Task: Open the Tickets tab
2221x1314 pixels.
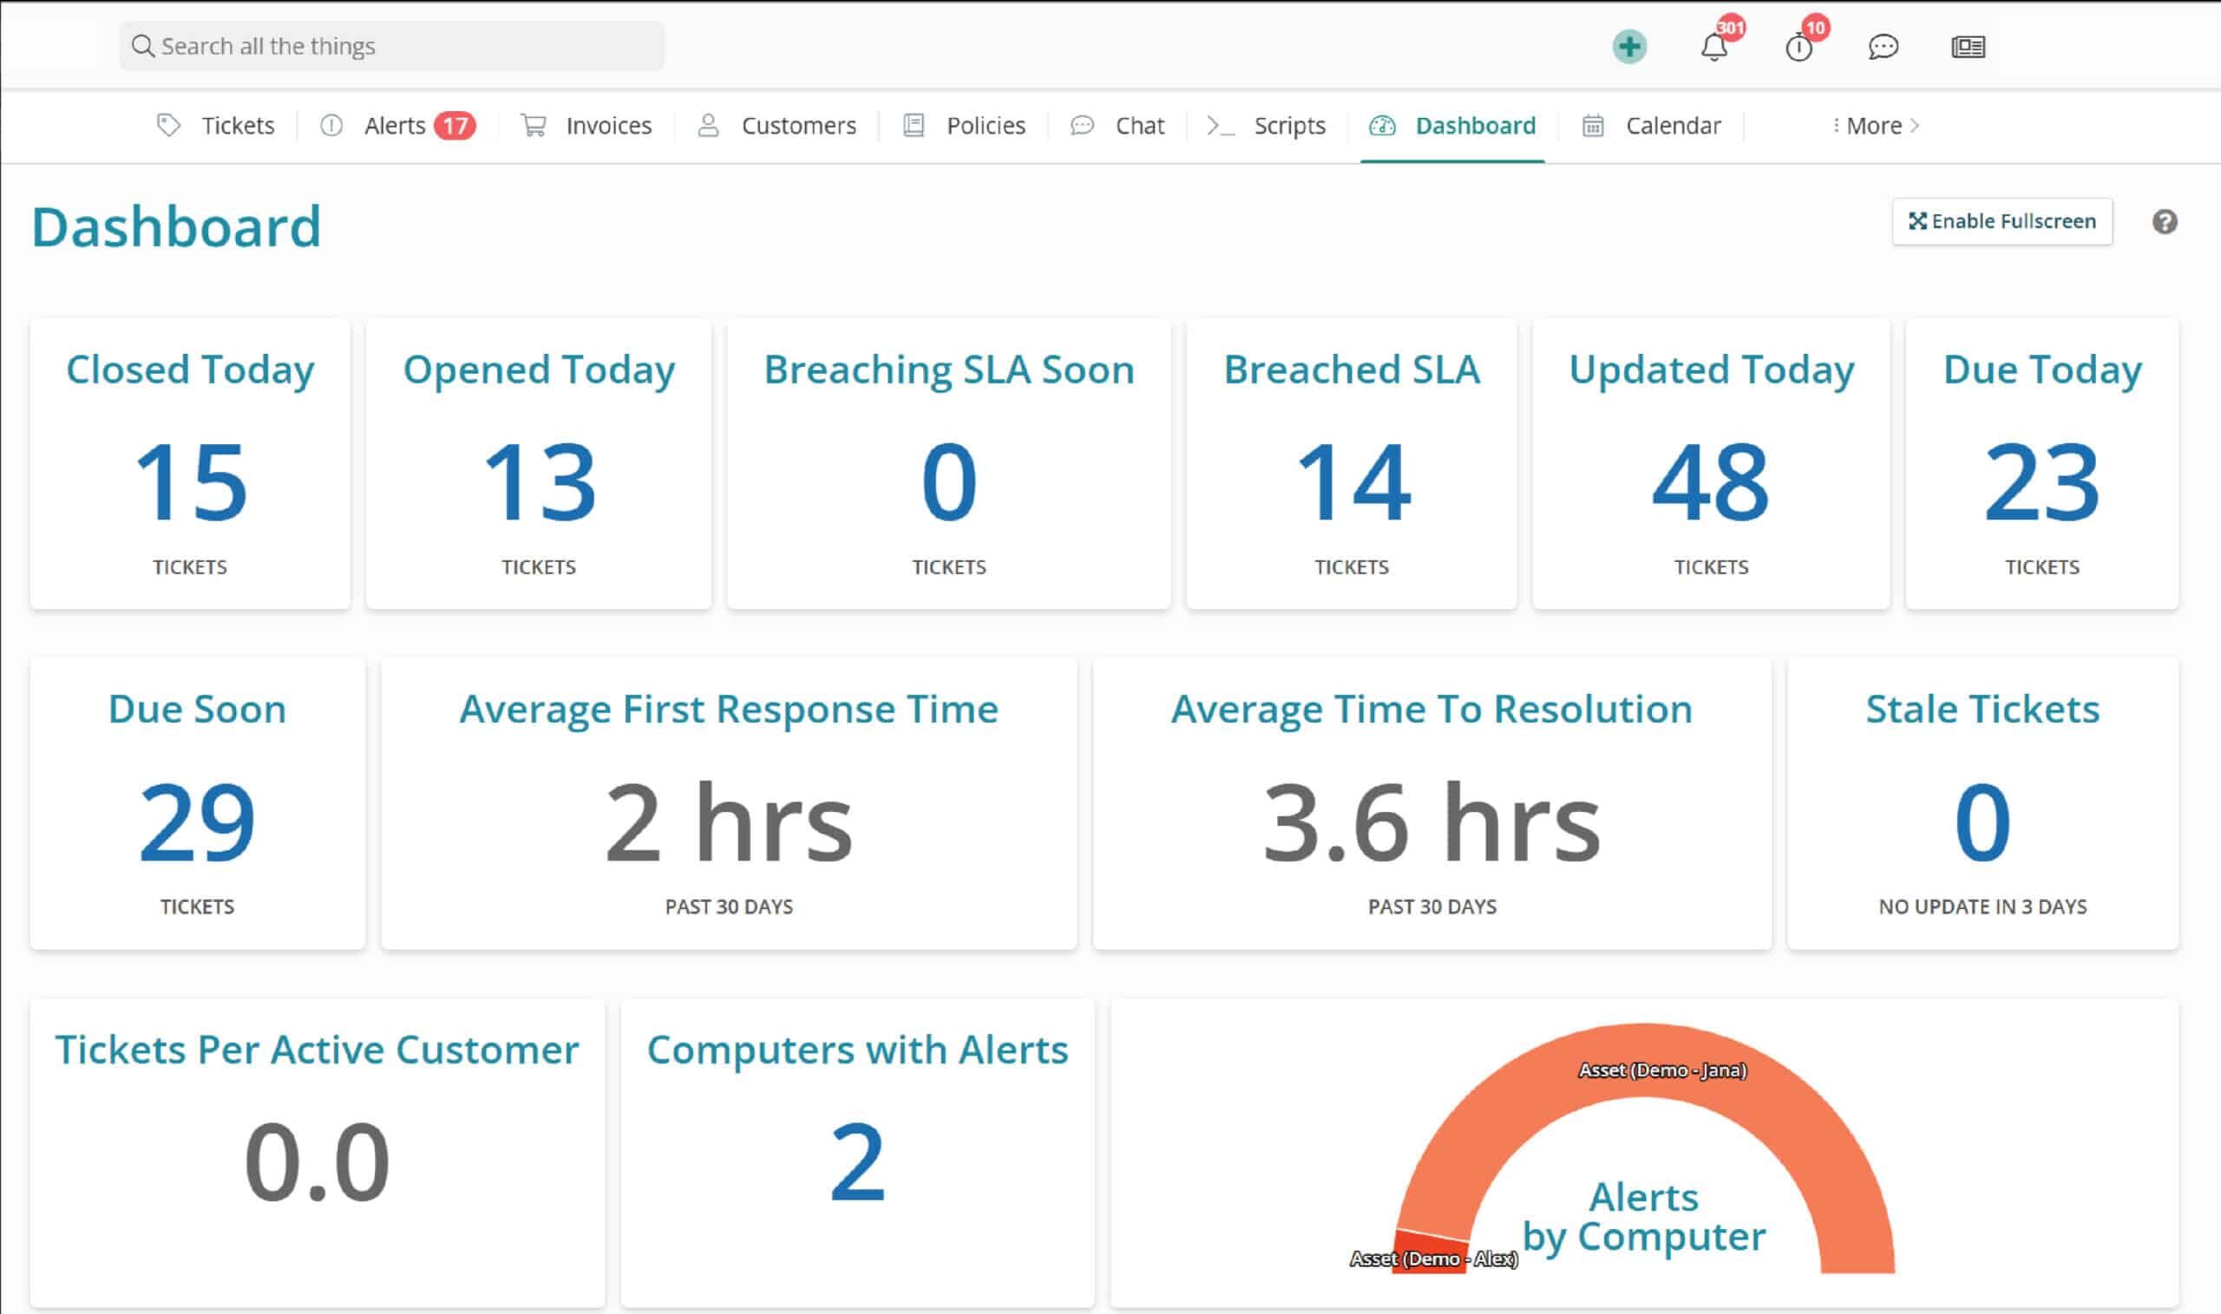Action: tap(238, 126)
